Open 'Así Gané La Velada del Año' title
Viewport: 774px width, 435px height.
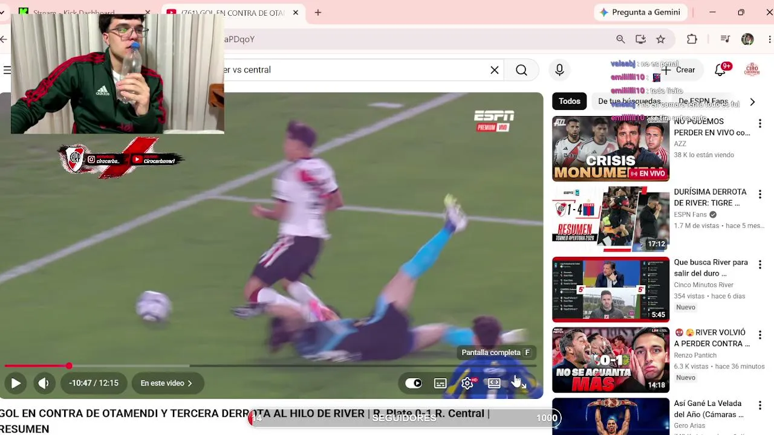[709, 409]
